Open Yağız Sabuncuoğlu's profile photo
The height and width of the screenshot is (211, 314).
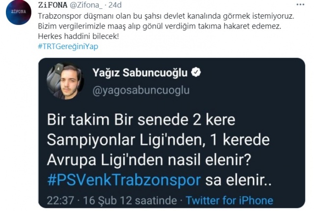click(65, 81)
